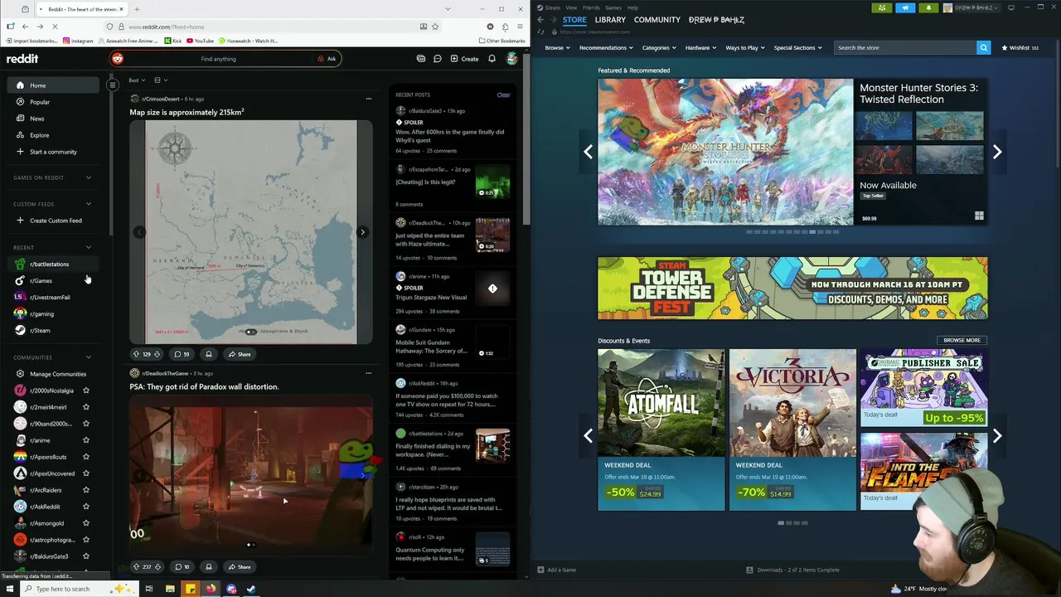This screenshot has width=1061, height=597.
Task: Share the CrimsonDesert map post
Action: 240,354
